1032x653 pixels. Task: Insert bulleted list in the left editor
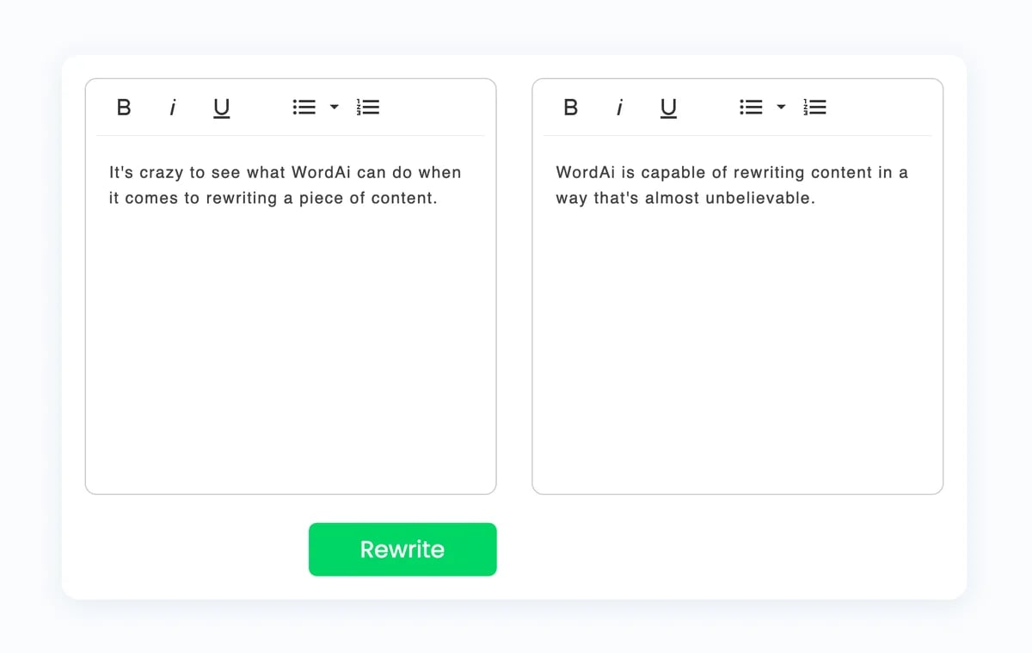point(304,108)
